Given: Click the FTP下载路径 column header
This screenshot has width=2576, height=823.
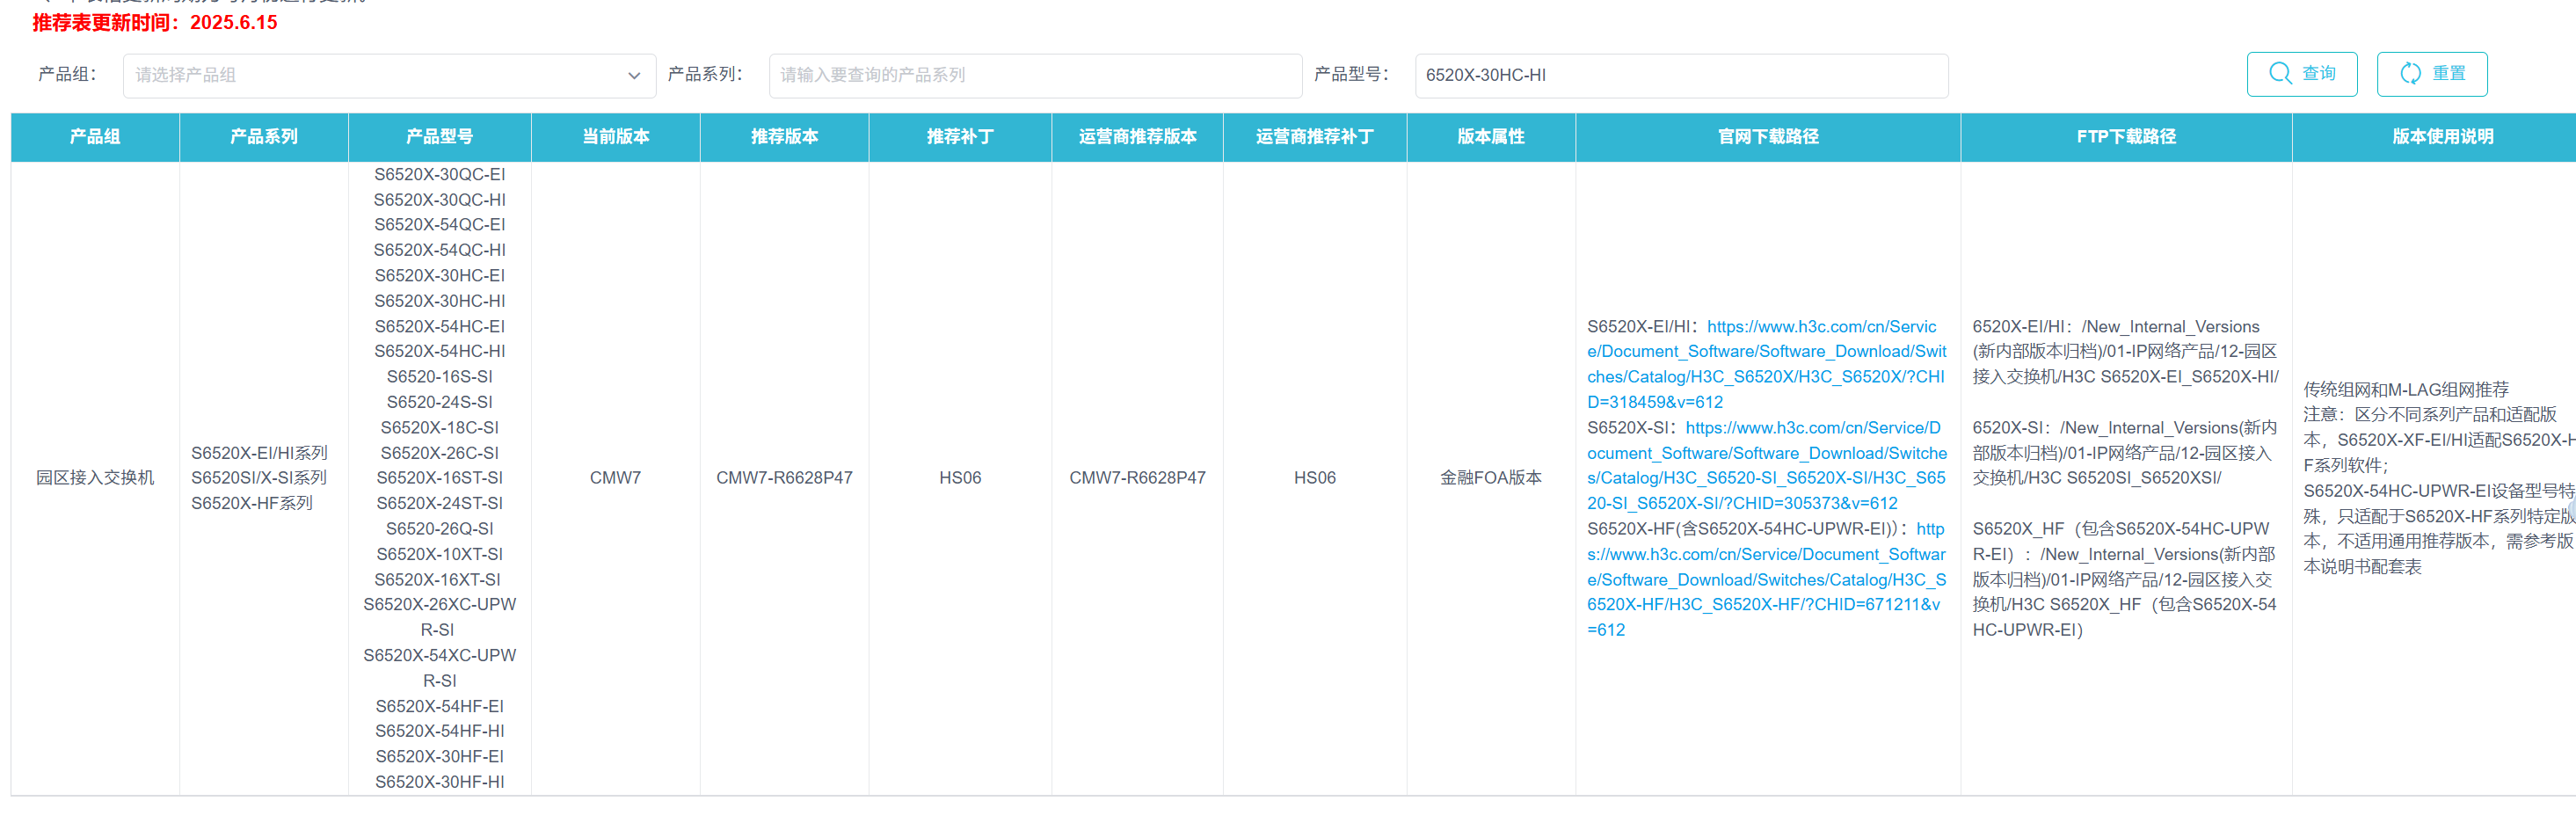Looking at the screenshot, I should (2126, 137).
